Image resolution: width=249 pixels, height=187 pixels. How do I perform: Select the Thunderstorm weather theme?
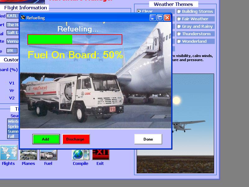195,34
